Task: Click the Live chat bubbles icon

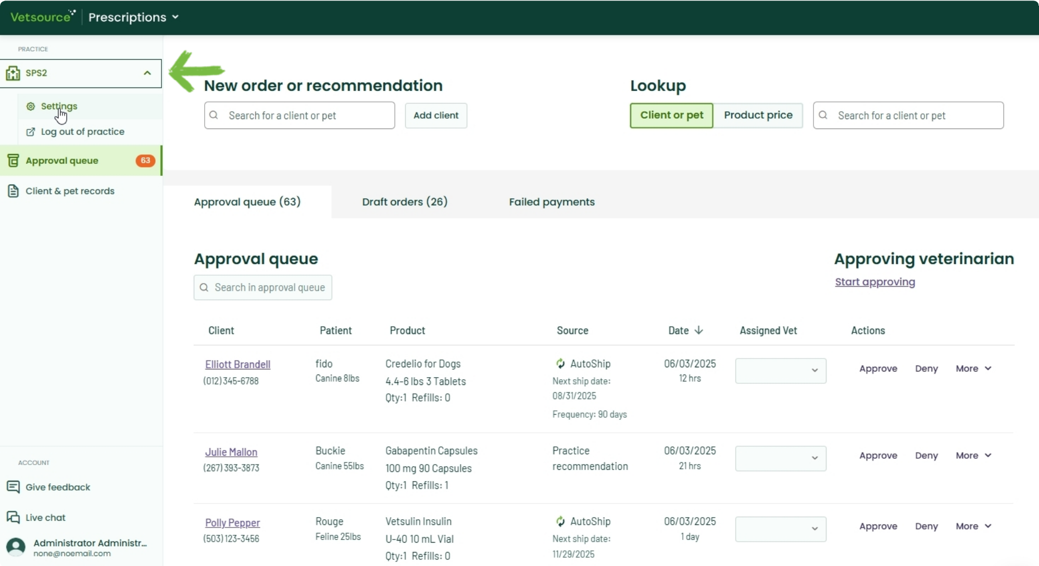Action: click(x=13, y=517)
